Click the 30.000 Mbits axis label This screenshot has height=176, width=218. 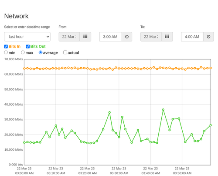coord(14,120)
